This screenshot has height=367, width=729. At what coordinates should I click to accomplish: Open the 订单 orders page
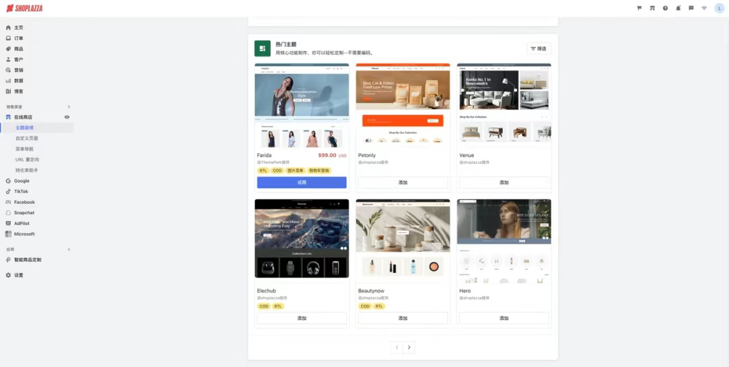[18, 38]
